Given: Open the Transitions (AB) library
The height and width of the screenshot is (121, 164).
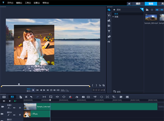Looking at the screenshot, I should pos(109,26).
